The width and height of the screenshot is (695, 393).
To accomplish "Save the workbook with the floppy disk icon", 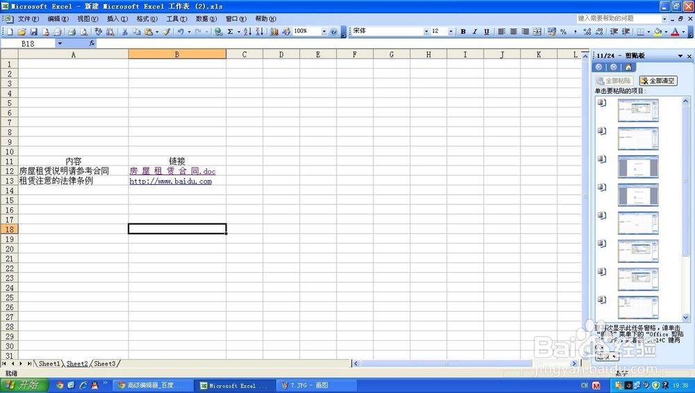I will click(x=33, y=31).
